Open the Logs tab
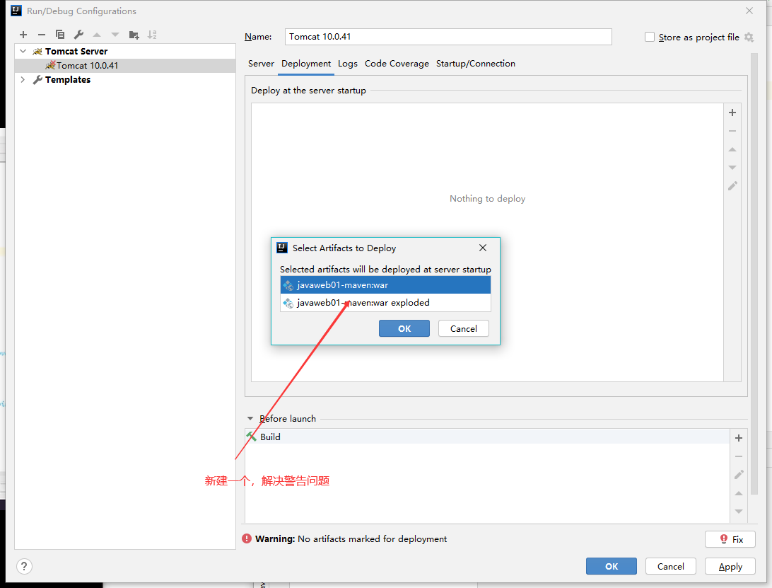Screen dimensions: 772x588 click(348, 64)
